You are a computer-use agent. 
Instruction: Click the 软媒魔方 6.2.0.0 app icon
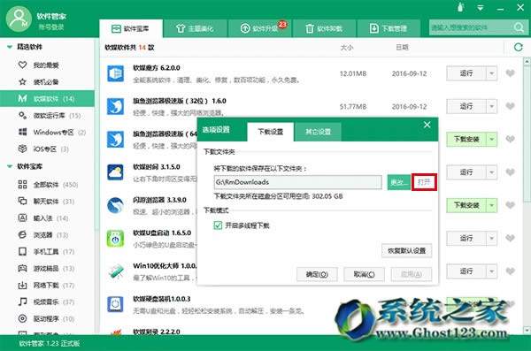pyautogui.click(x=115, y=73)
